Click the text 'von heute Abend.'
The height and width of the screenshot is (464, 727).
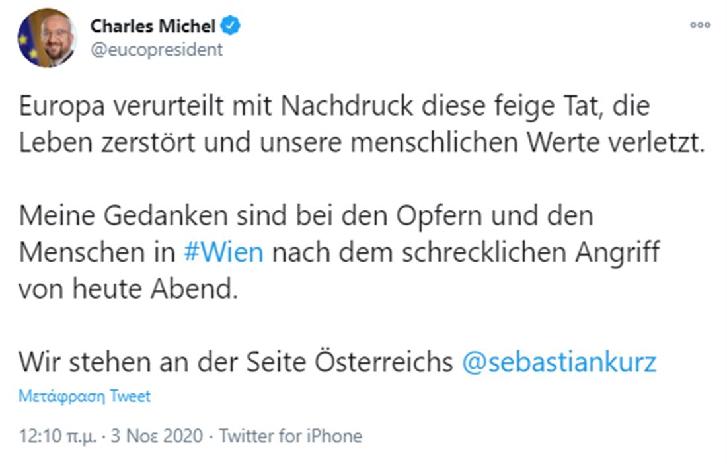(x=128, y=290)
